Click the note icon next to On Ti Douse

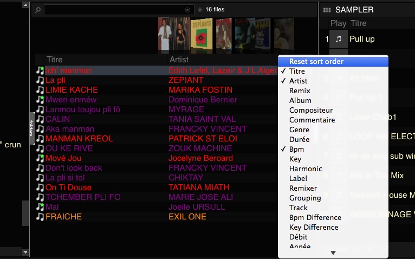[40, 187]
